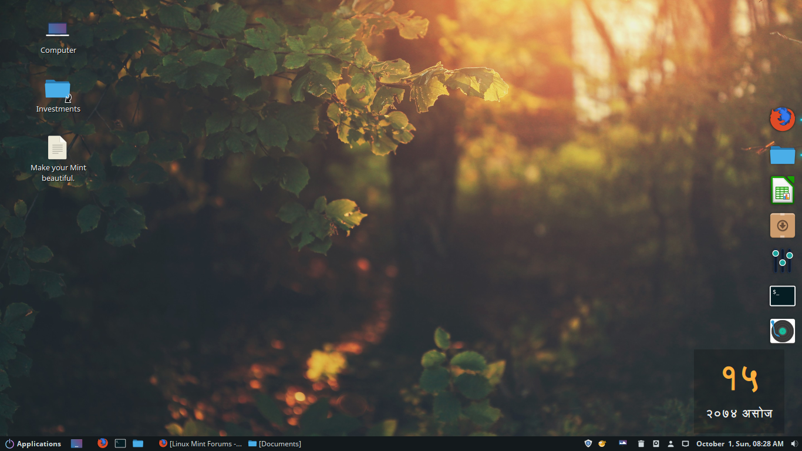Launch Firefox from the right desktop dock
Viewport: 802px width, 451px height.
click(x=782, y=119)
